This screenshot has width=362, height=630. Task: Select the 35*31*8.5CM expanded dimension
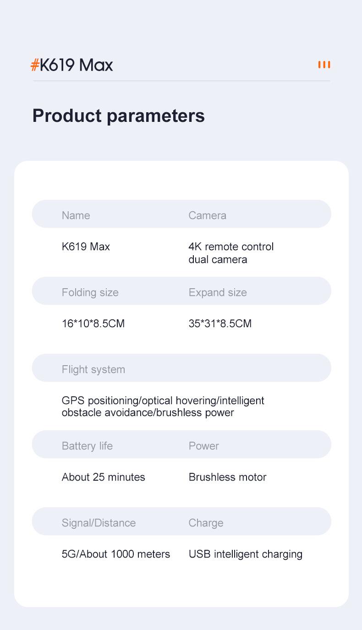[x=220, y=323]
